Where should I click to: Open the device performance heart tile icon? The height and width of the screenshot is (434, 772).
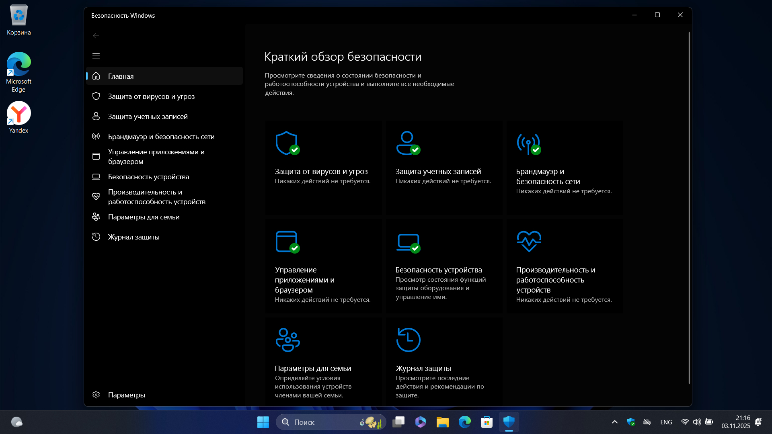(x=528, y=241)
